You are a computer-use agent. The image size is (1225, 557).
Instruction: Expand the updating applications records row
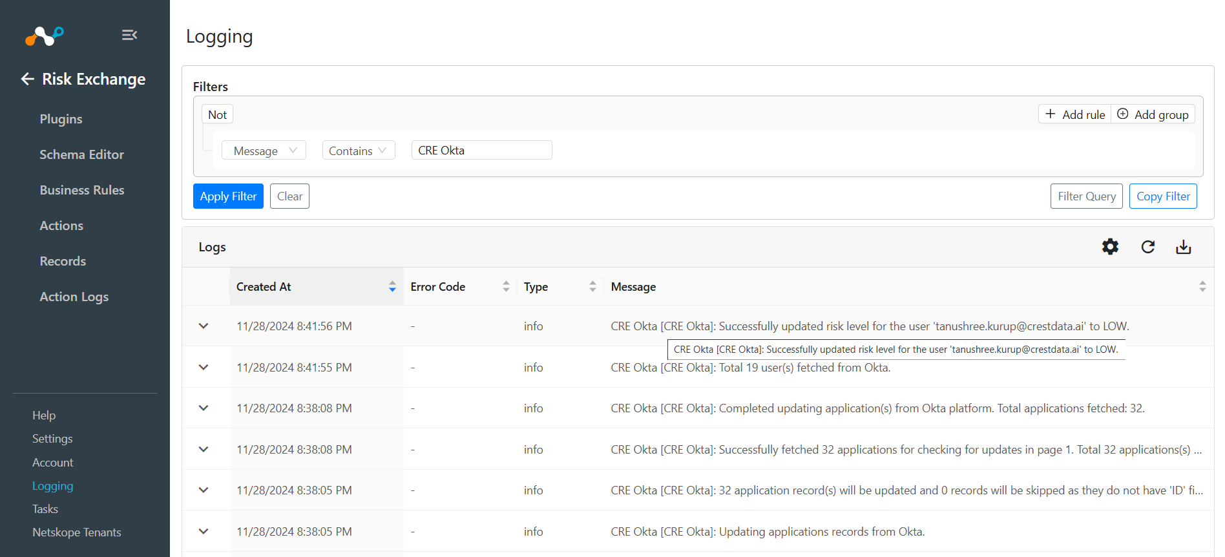204,531
